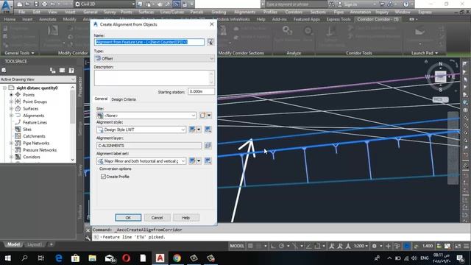Open General Tools panel dropdown
This screenshot has width=471, height=265.
(19, 53)
